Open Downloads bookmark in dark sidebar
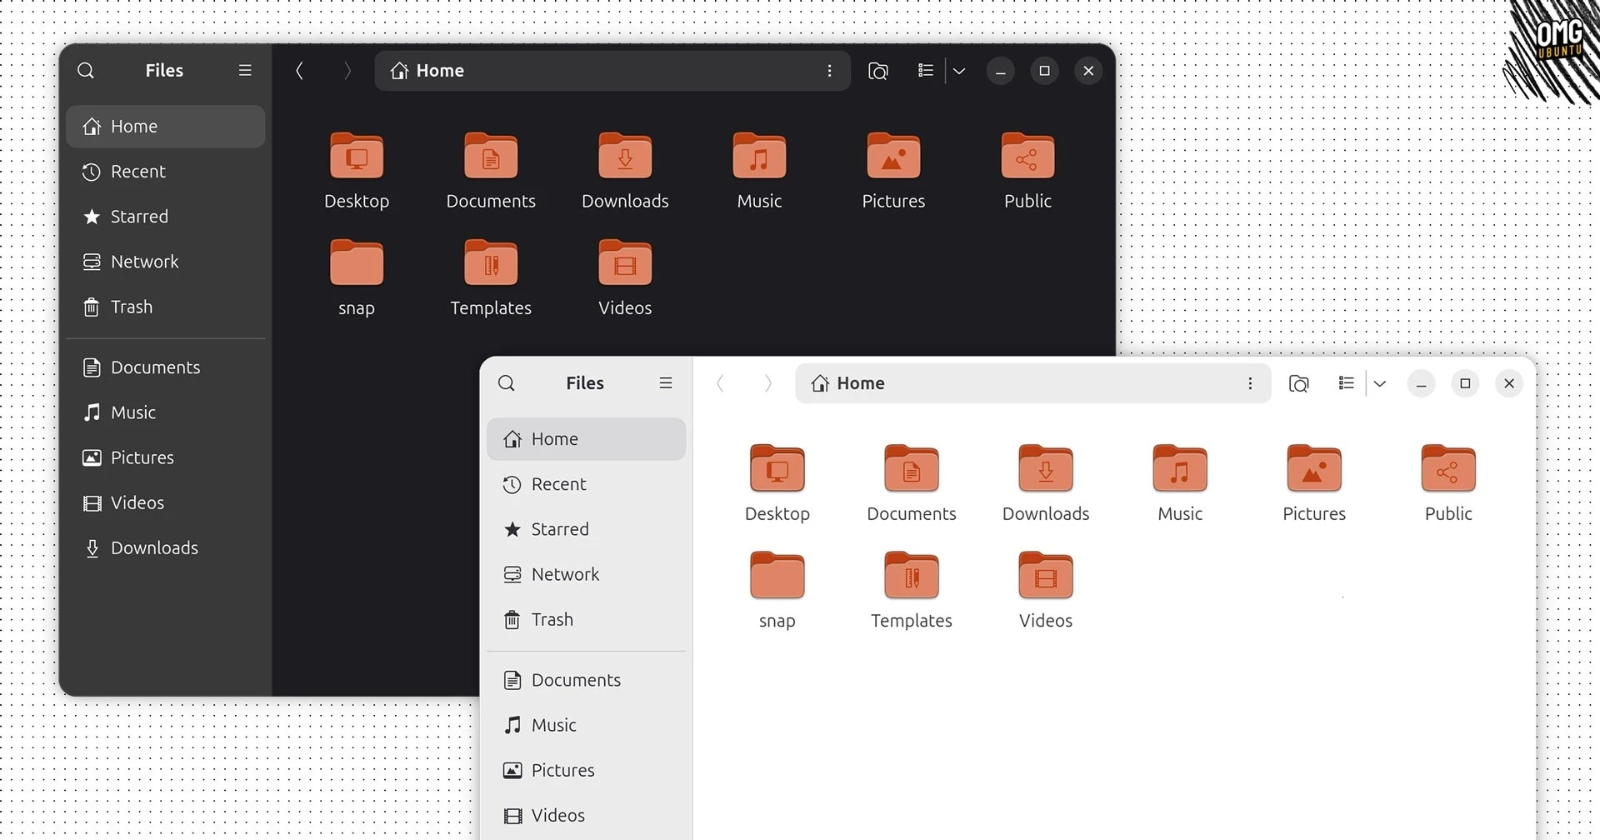 click(166, 548)
